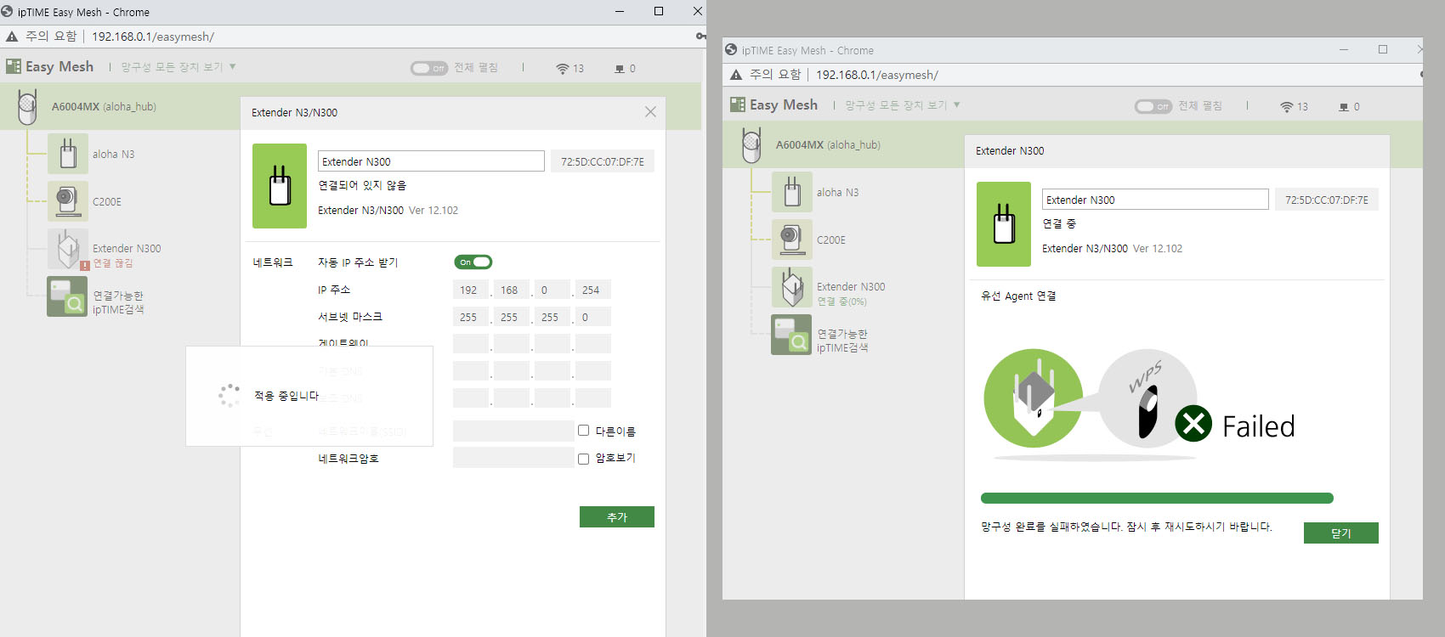The image size is (1445, 637).
Task: Click the 추가 button
Action: [617, 517]
